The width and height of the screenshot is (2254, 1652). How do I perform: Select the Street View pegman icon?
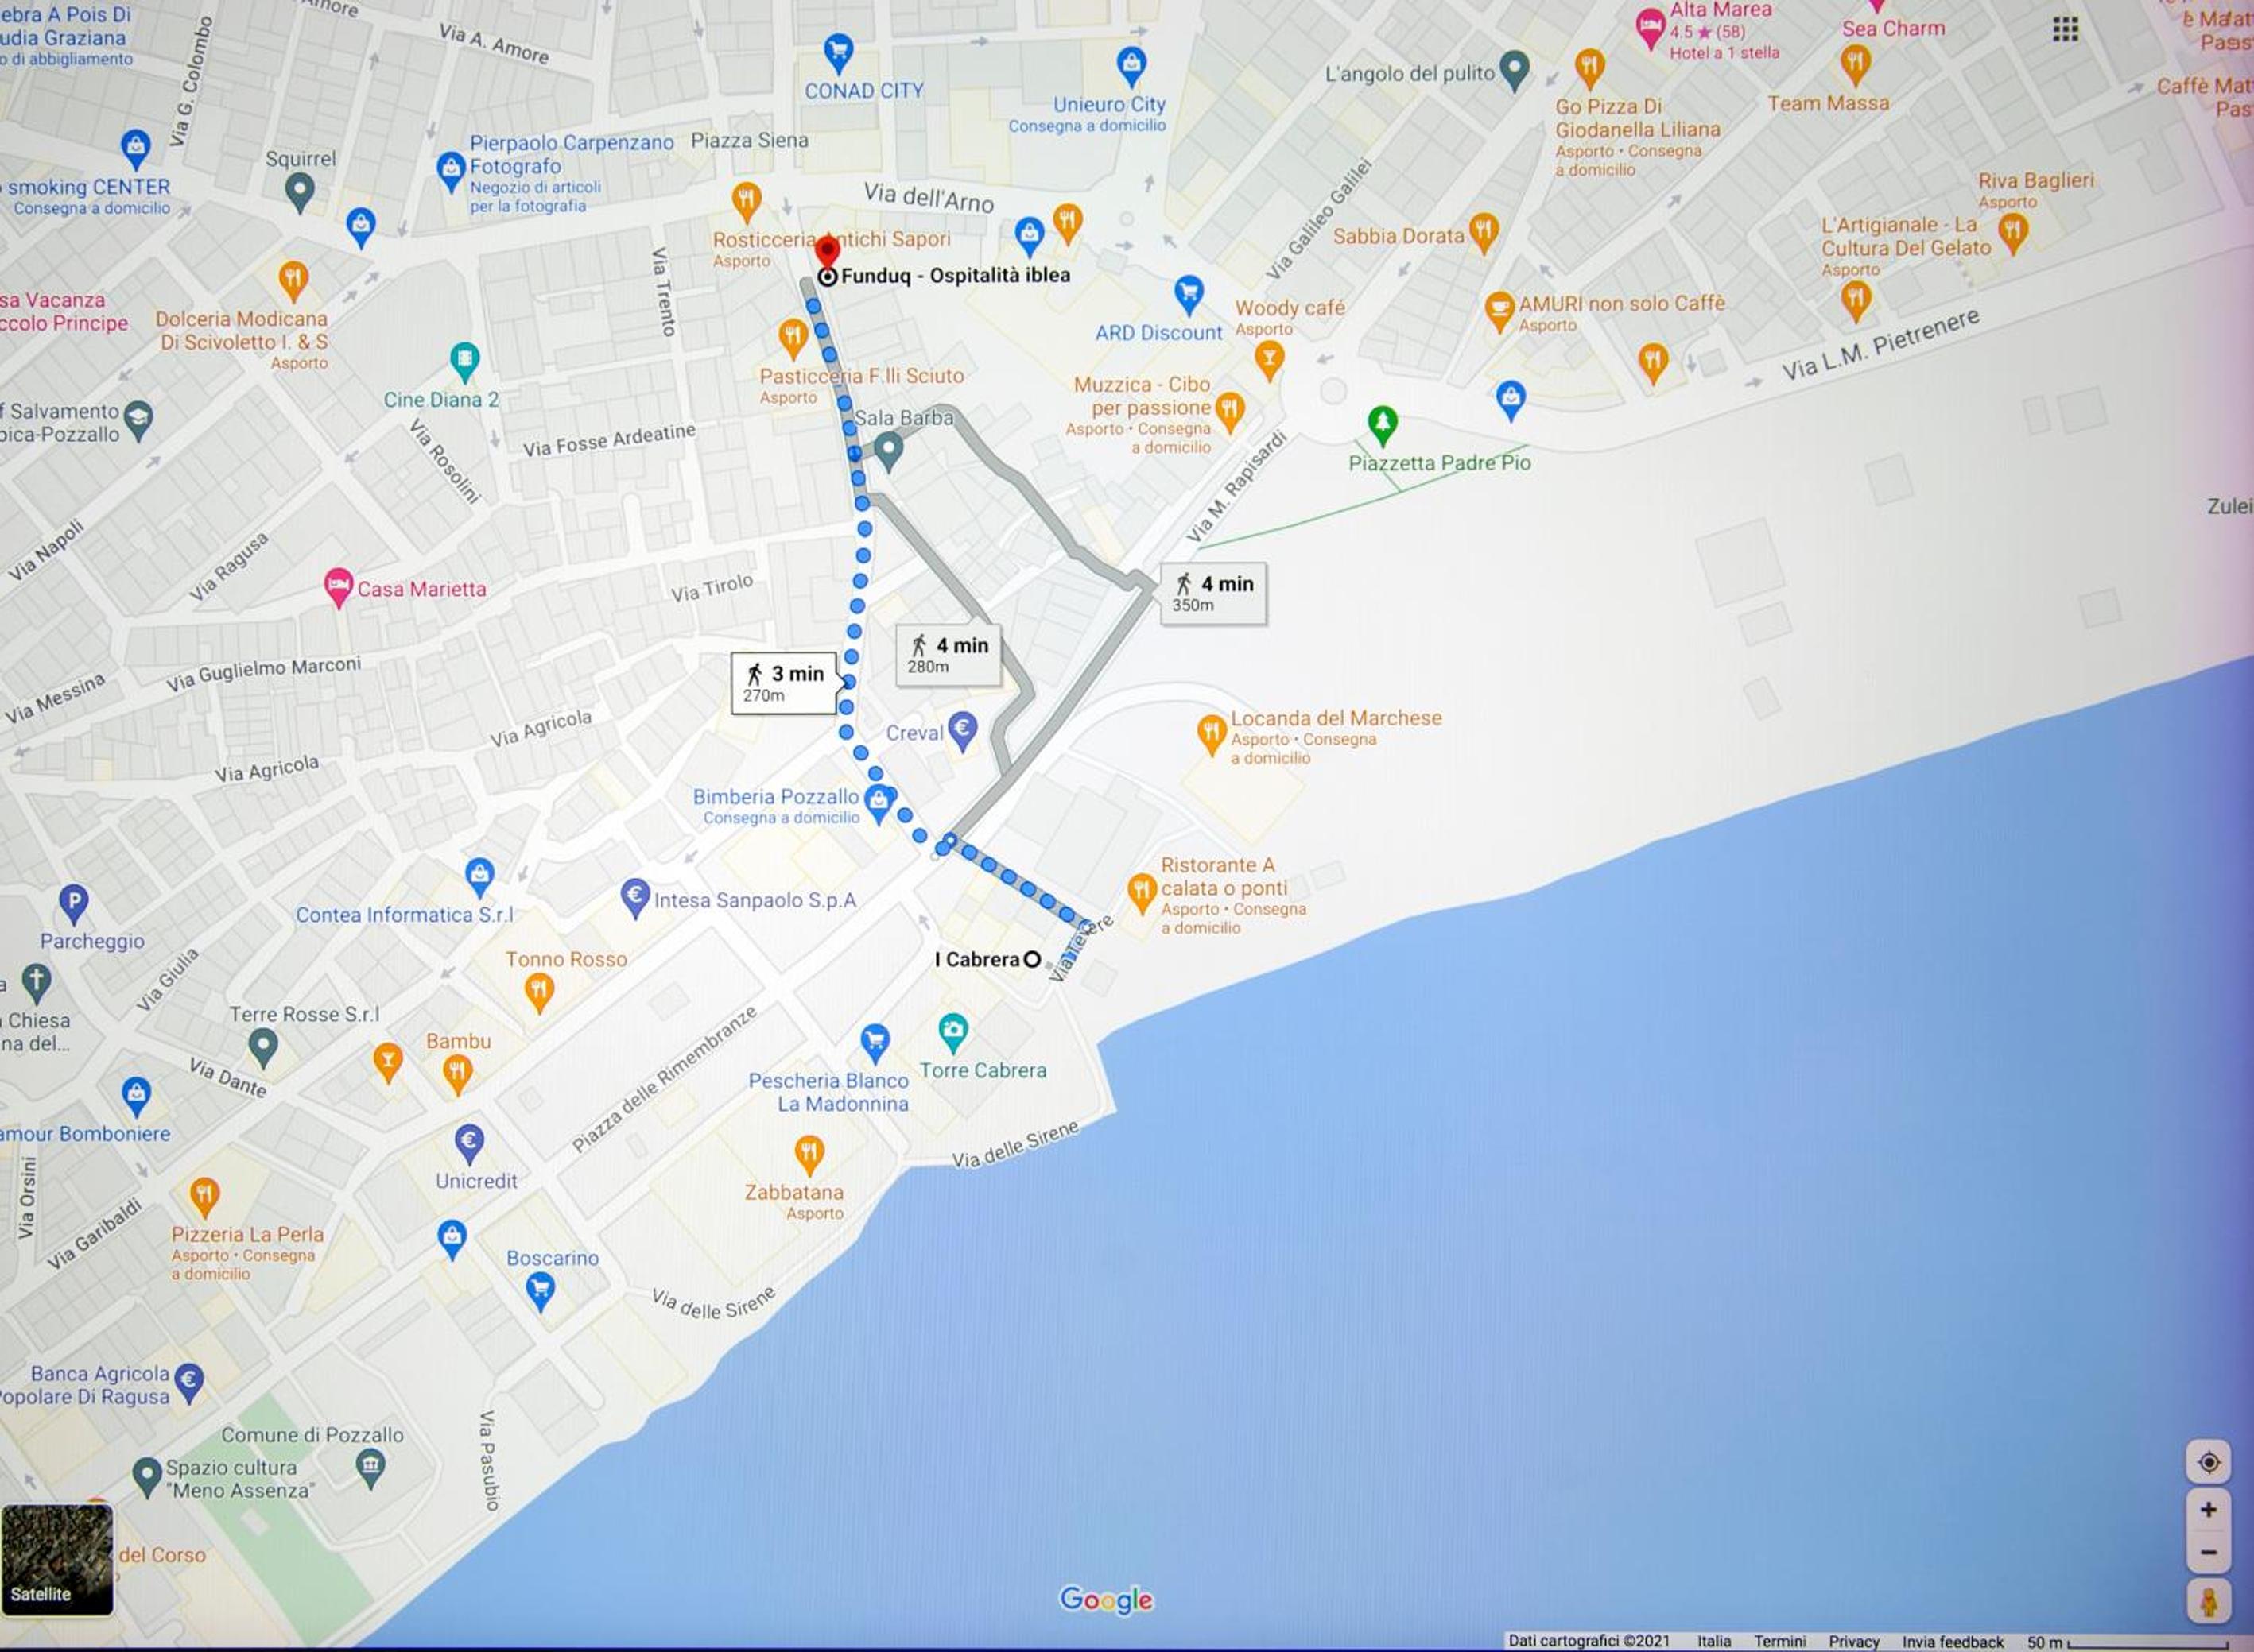[2209, 1602]
